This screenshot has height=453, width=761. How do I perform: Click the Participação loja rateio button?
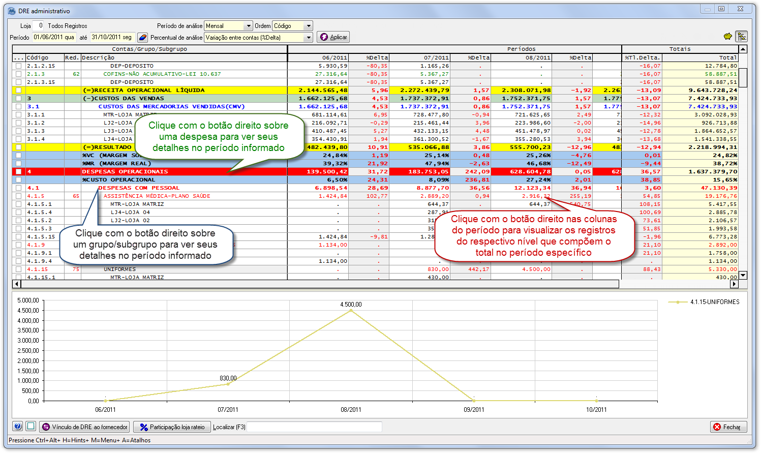pyautogui.click(x=172, y=427)
